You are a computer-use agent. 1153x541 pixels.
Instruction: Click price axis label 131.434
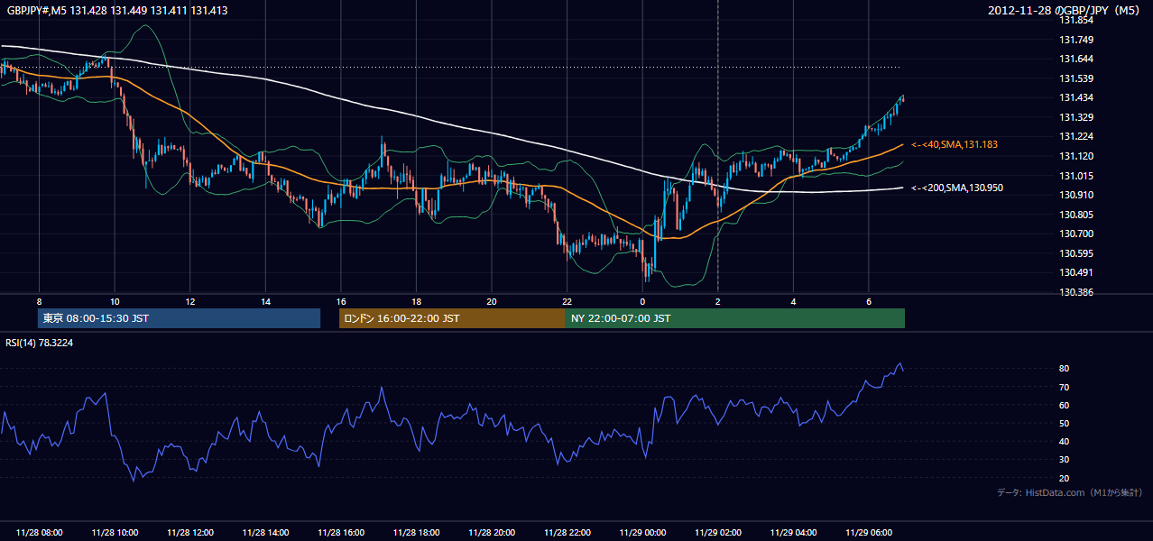click(1076, 97)
